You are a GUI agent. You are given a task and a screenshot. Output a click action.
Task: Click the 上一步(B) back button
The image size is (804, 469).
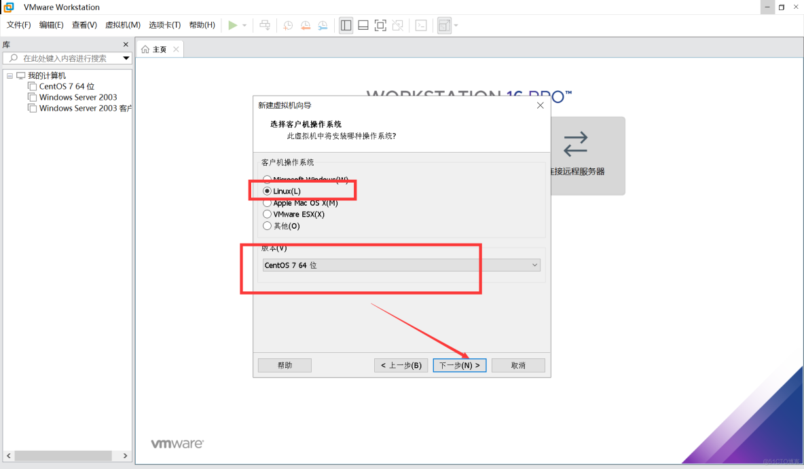tap(401, 365)
